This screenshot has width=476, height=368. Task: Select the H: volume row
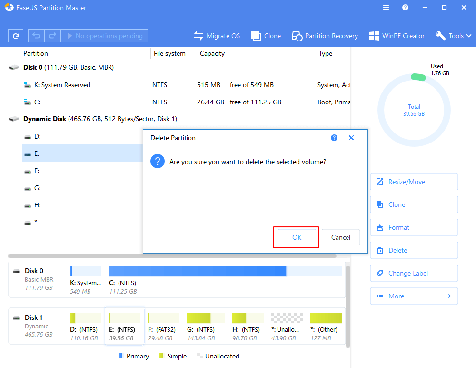pos(82,205)
